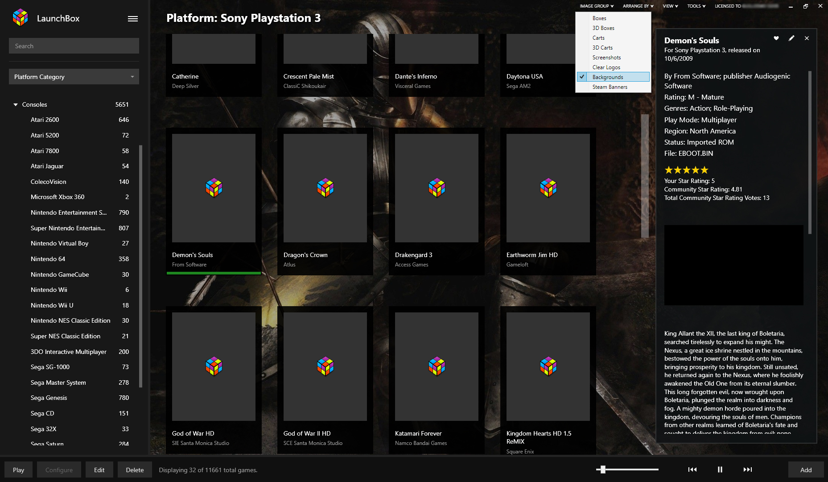
Task: Choose Screenshots in the Image Group menu
Action: click(x=613, y=58)
